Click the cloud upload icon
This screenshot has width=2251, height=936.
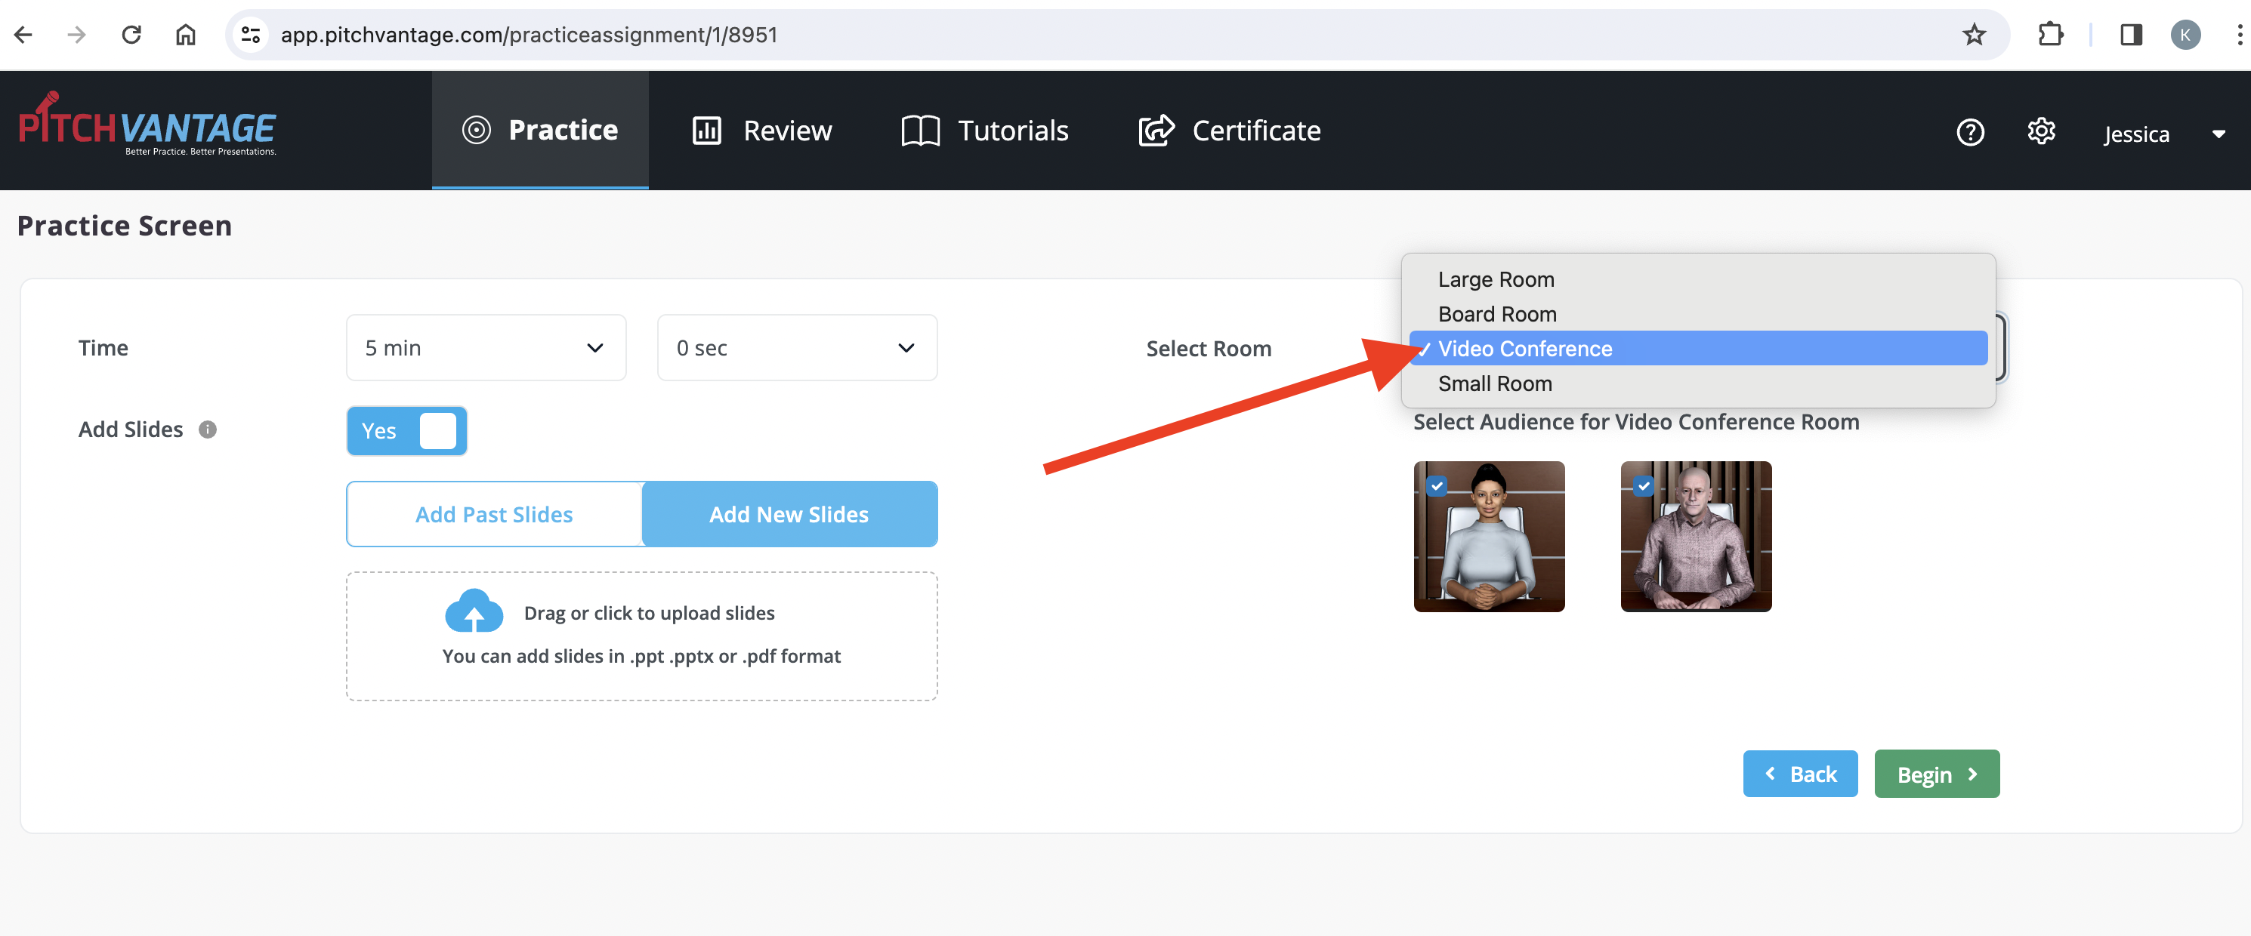click(x=474, y=611)
